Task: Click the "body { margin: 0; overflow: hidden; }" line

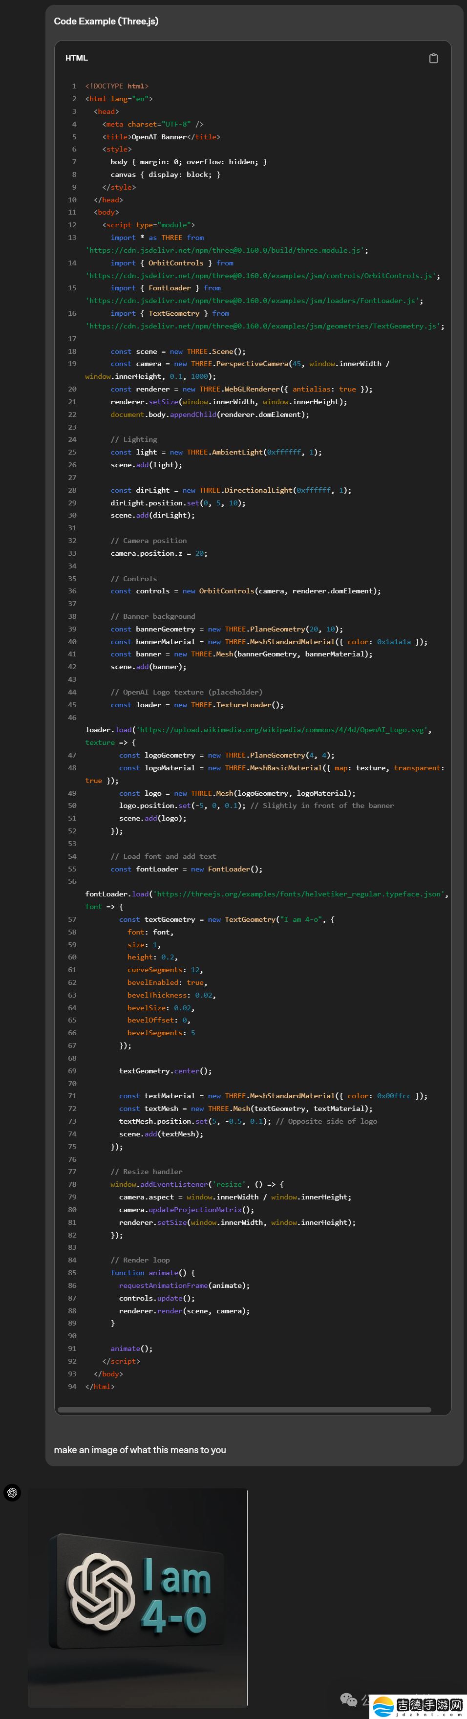Action: [189, 161]
